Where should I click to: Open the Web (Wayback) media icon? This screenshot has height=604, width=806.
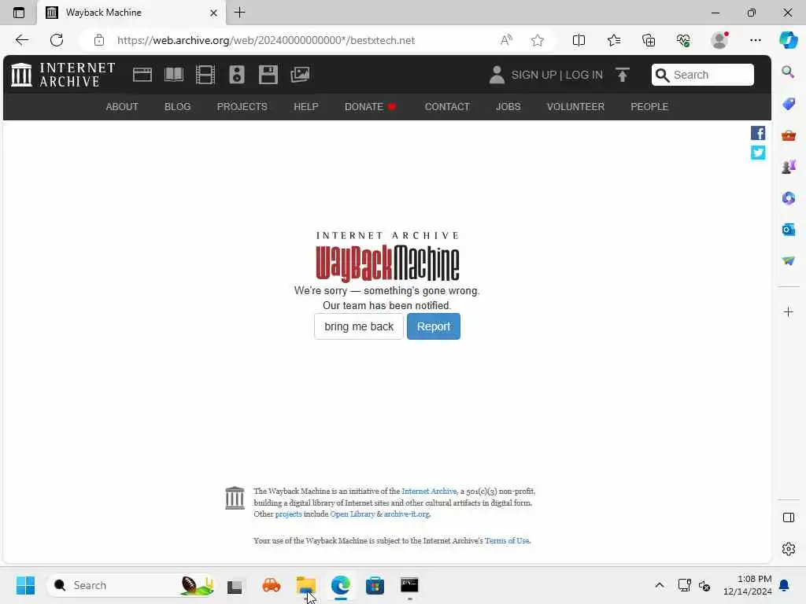click(x=142, y=75)
